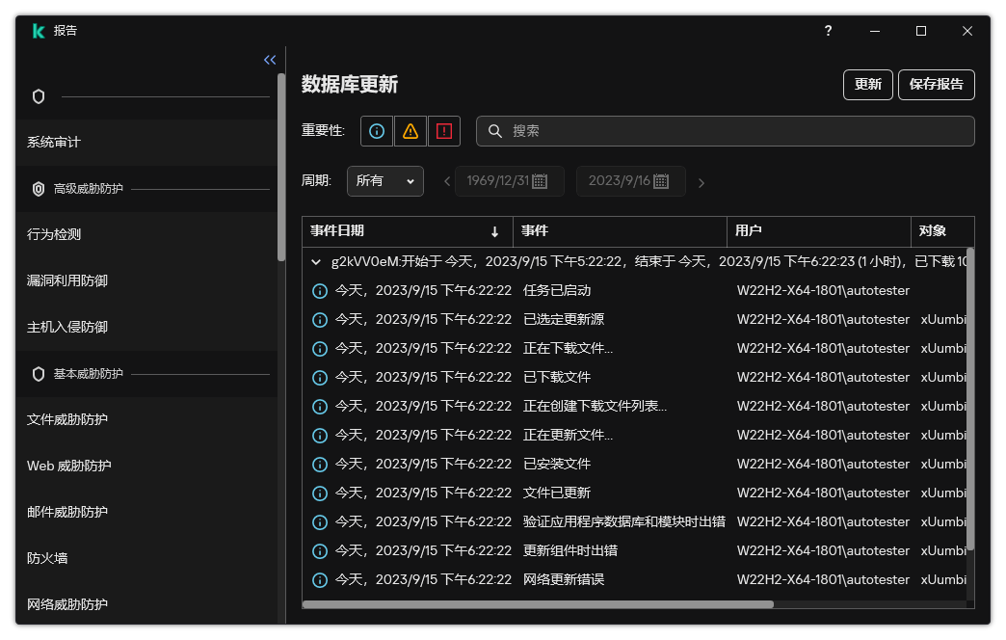Screen dimensions: 1006x640
Task: Collapse the g2kVV0eM event group
Action: (315, 260)
